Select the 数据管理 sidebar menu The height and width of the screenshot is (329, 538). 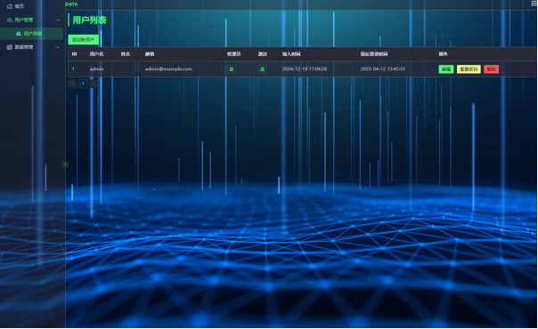click(32, 47)
